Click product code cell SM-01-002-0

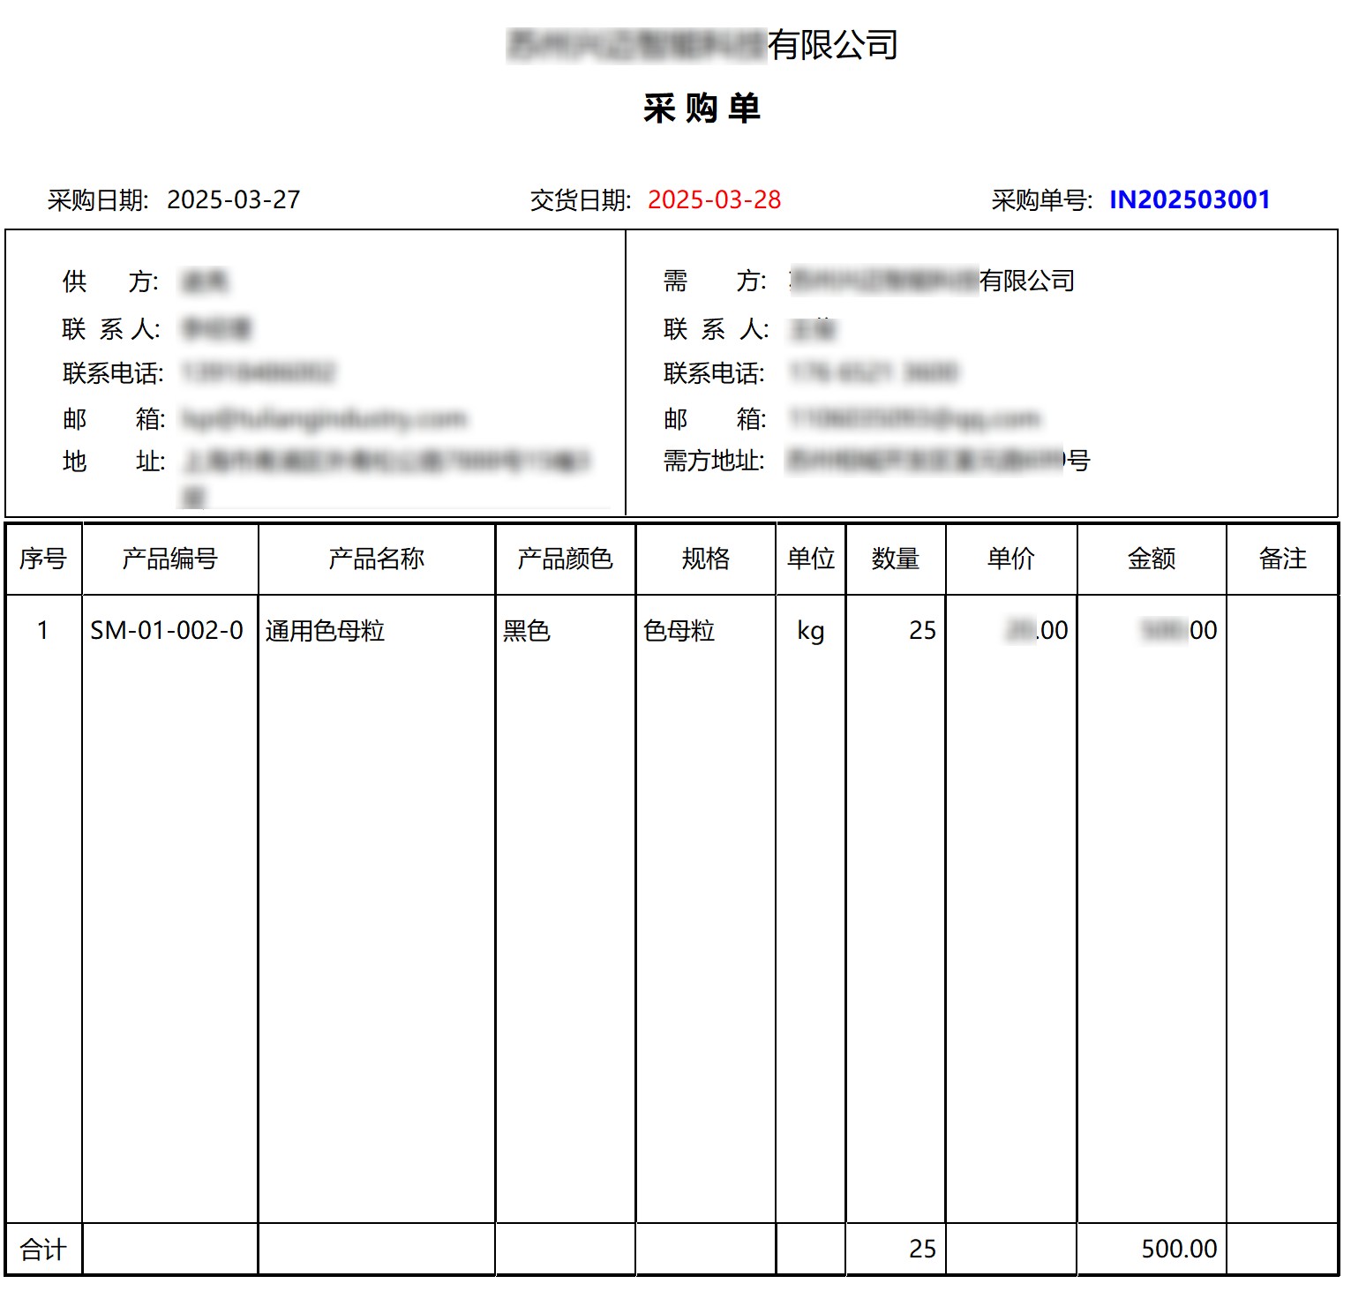167,630
